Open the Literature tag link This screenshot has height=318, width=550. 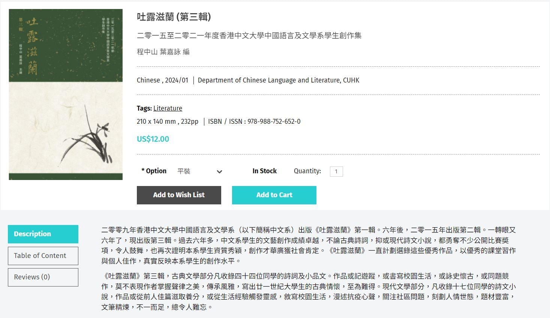pyautogui.click(x=168, y=108)
